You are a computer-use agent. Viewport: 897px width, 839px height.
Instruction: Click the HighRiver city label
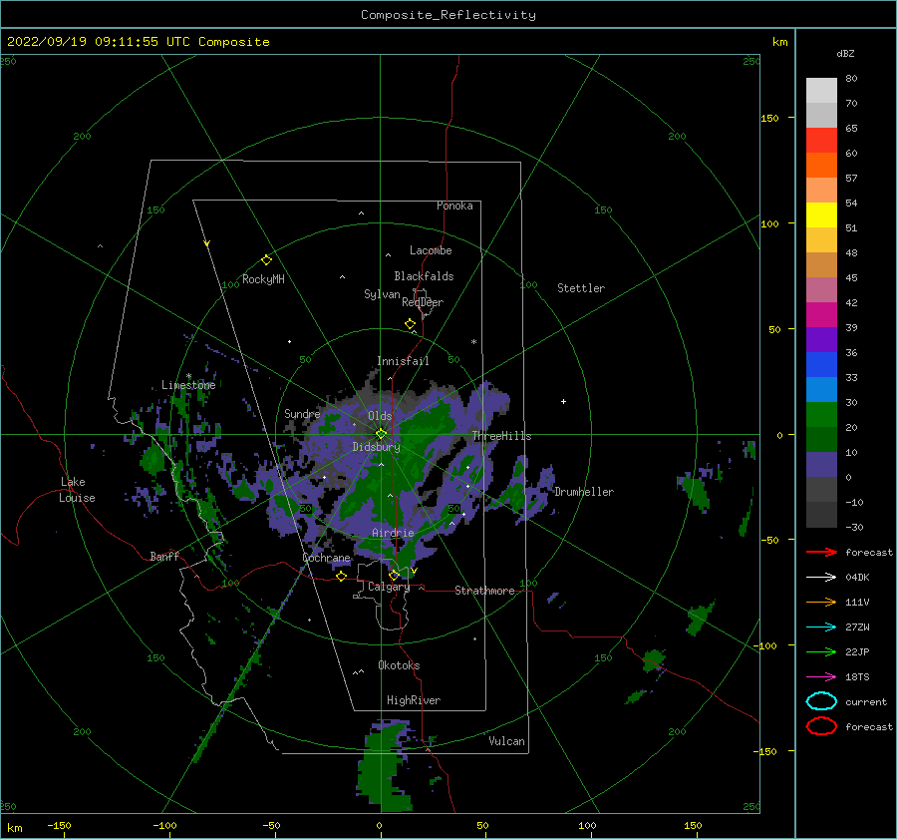414,700
